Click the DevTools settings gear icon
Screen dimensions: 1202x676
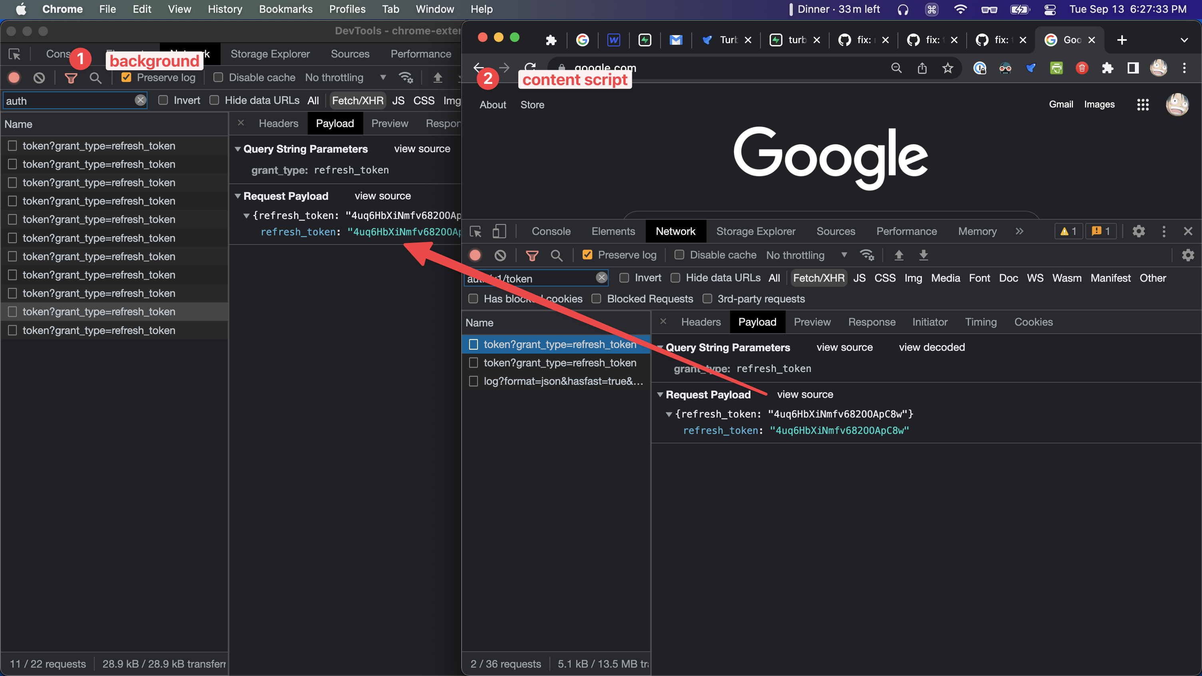1138,231
